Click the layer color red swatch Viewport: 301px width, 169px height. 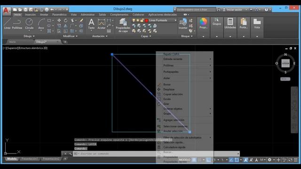(146, 20)
